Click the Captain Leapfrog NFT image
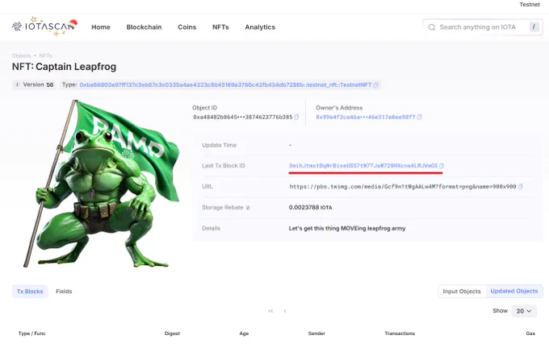549x344 pixels. pyautogui.click(x=102, y=184)
